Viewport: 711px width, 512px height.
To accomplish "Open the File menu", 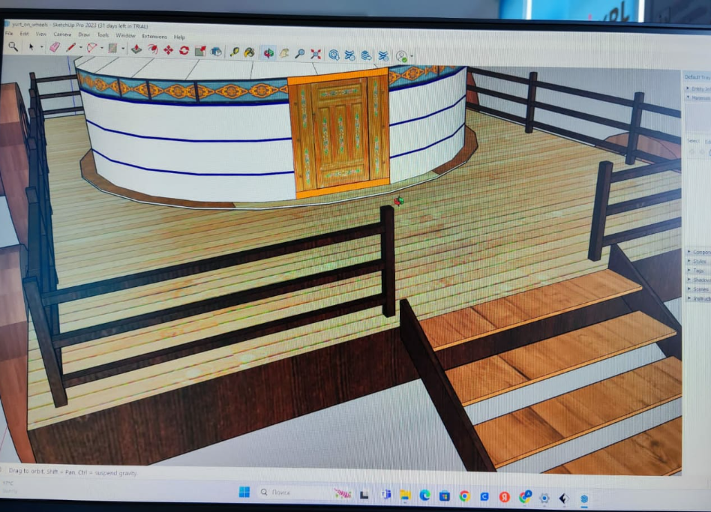I will point(8,33).
